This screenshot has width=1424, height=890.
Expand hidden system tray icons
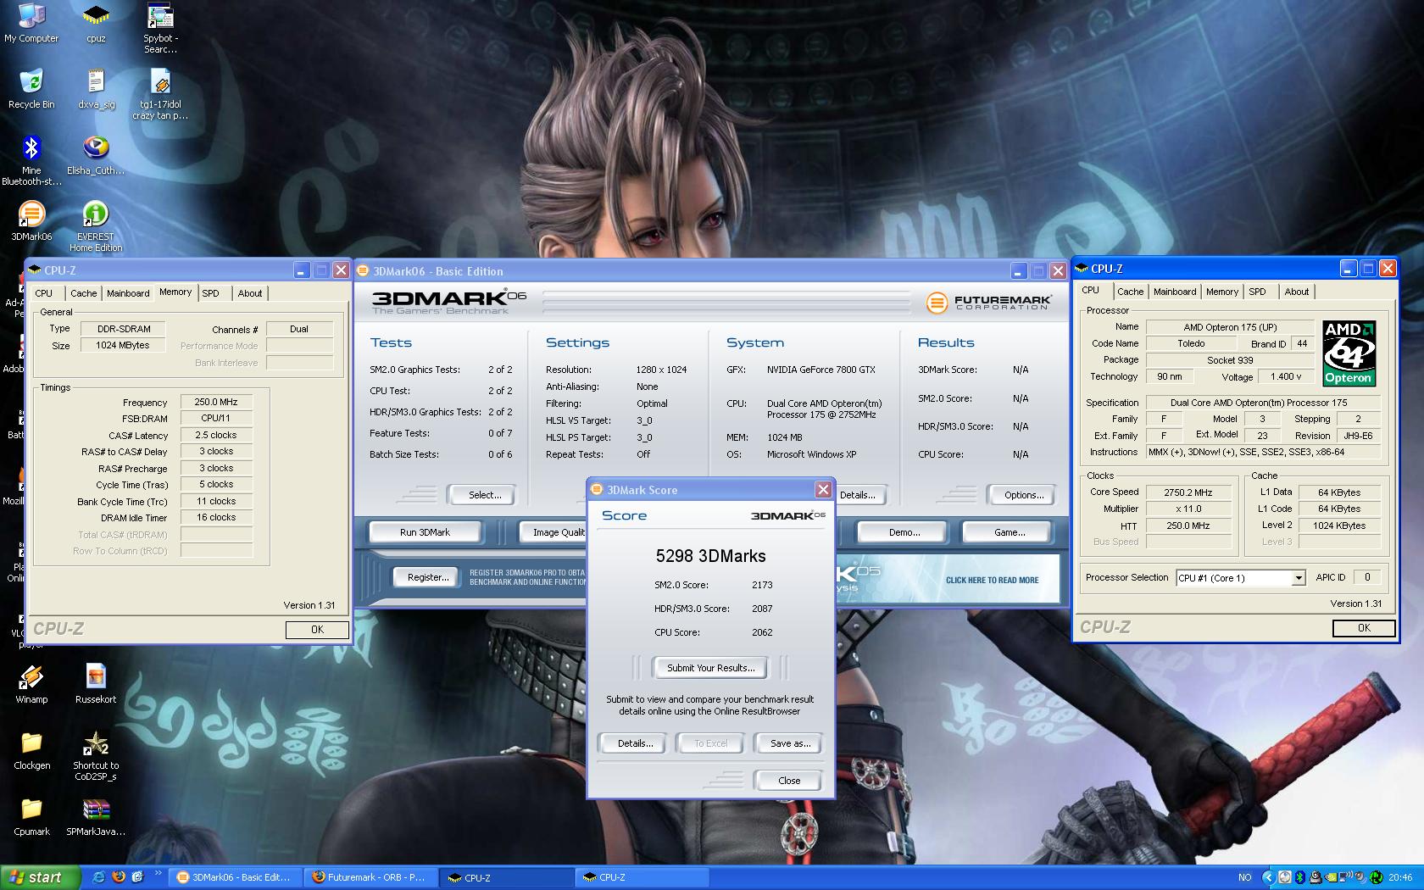tap(1269, 877)
